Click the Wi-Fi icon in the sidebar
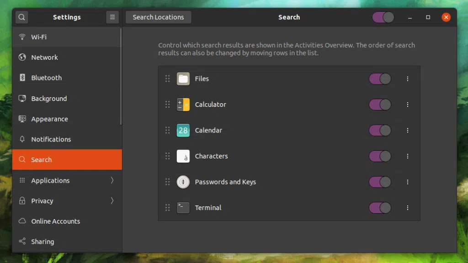468x263 pixels. [x=22, y=37]
